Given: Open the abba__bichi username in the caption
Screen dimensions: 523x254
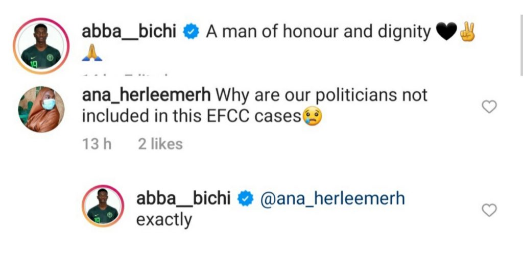Looking at the screenshot, I should (x=129, y=32).
